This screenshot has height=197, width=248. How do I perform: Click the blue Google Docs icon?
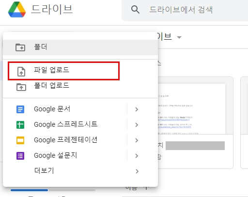click(20, 109)
